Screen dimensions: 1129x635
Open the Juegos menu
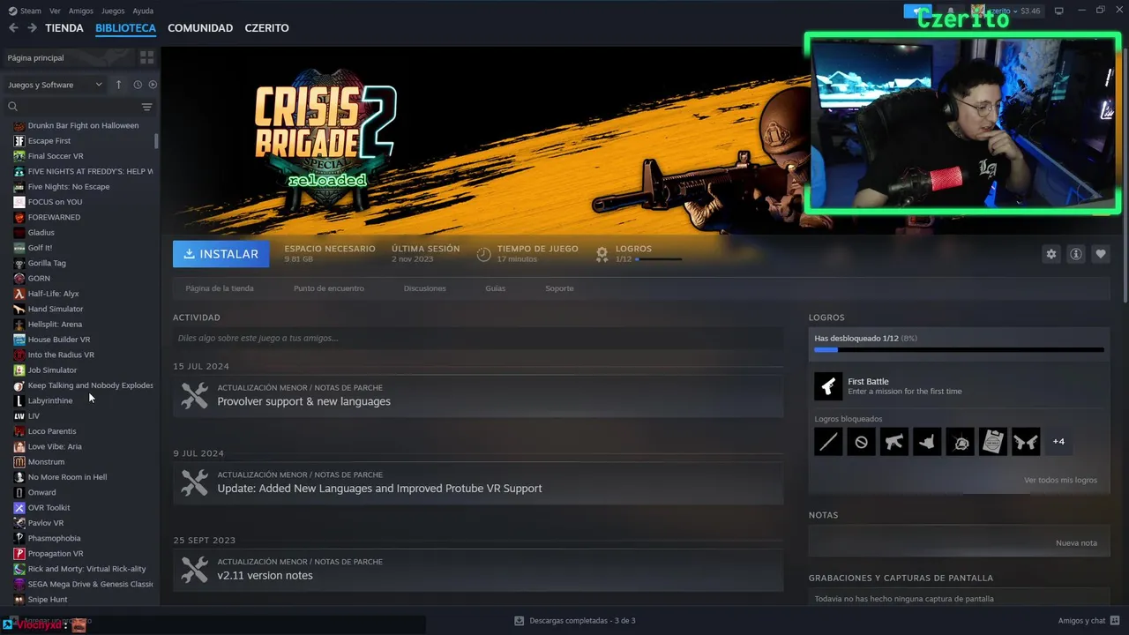pyautogui.click(x=113, y=11)
